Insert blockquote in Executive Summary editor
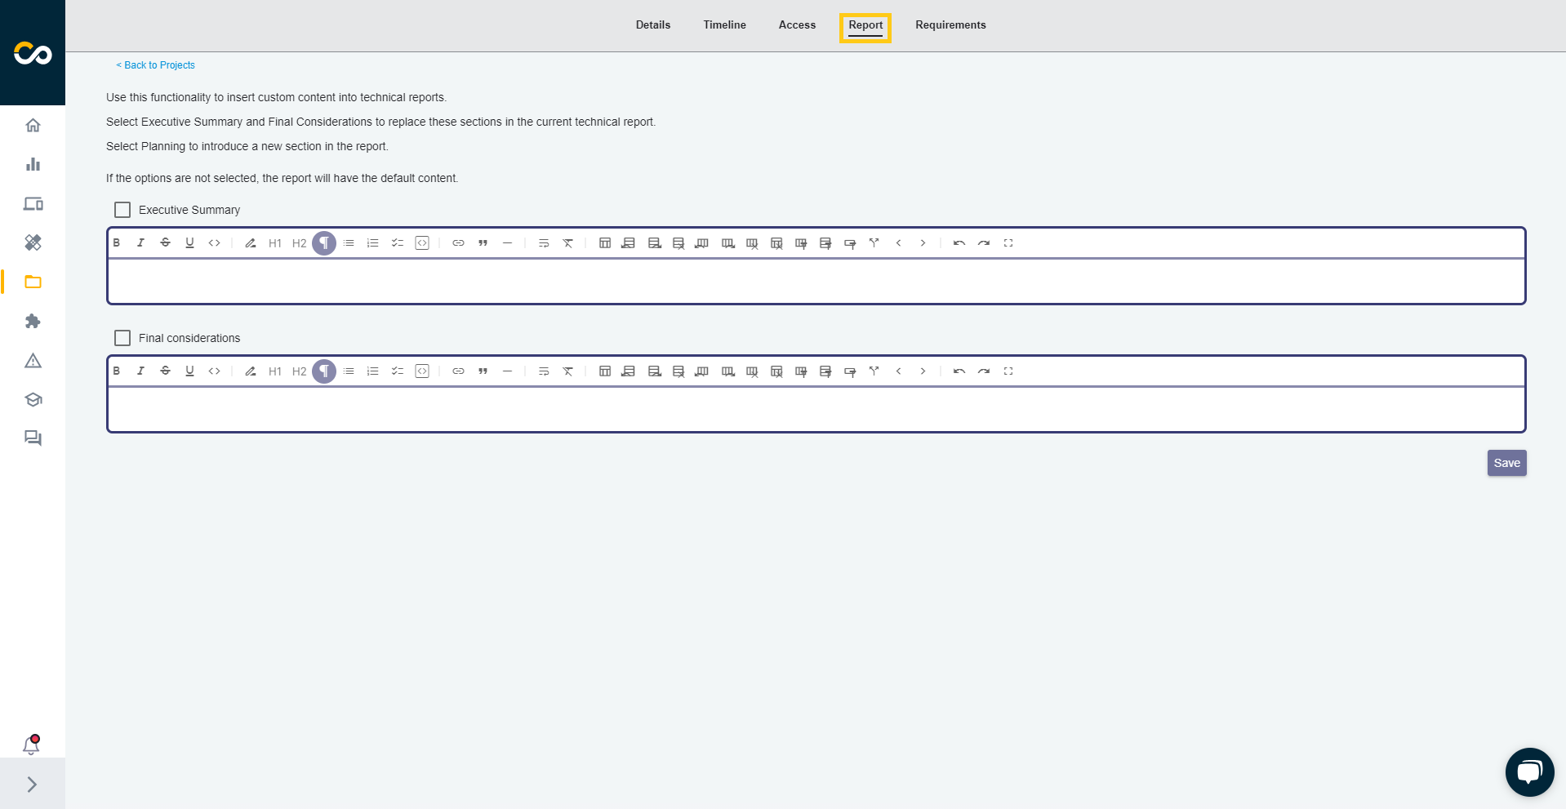 [483, 243]
